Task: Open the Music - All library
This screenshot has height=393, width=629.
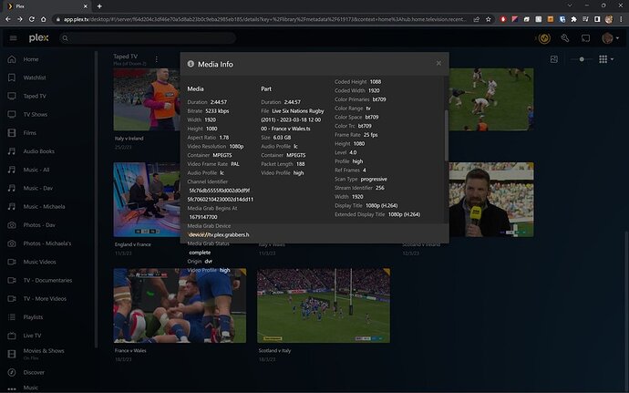Action: [36, 170]
